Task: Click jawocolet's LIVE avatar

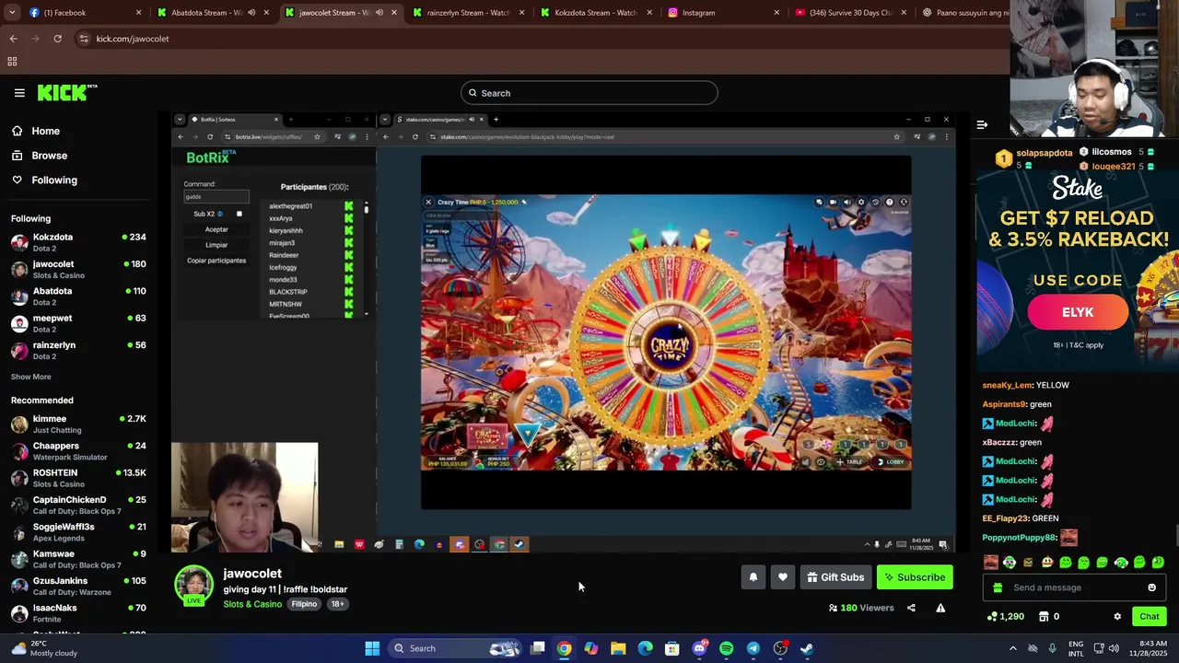Action: point(193,586)
